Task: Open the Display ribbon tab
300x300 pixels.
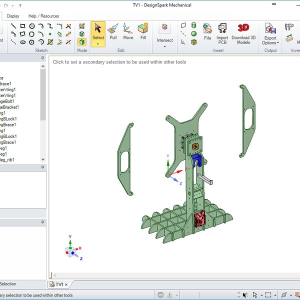Action: (13, 16)
